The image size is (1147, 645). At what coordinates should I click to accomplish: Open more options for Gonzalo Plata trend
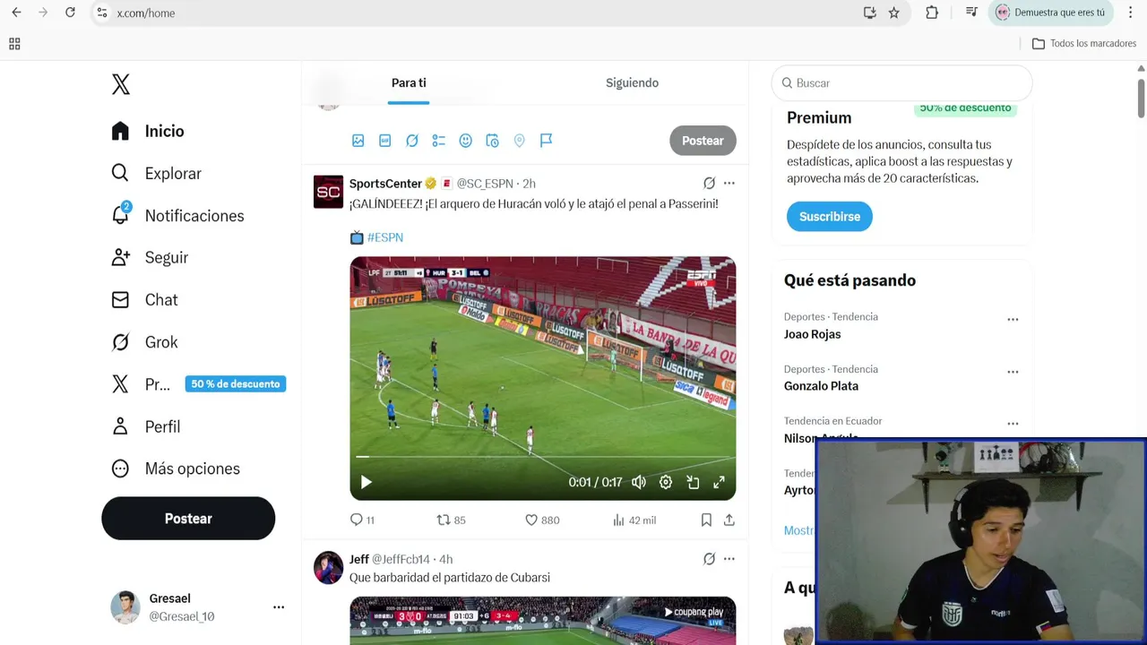[x=1013, y=372]
